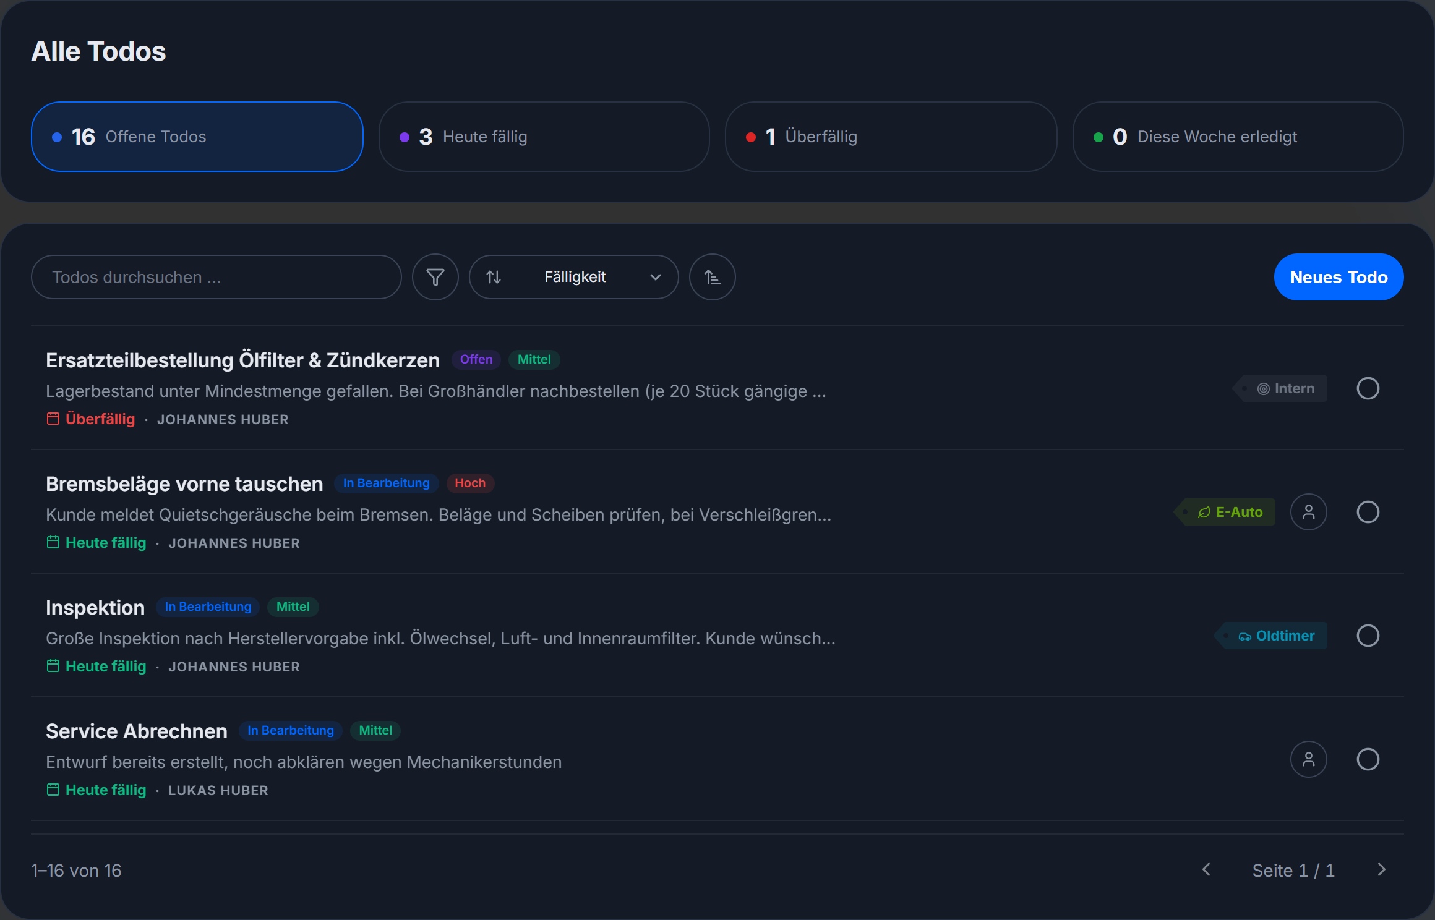Open assignee icon on Service Abrechnen
Screen dimensions: 1435x920
click(1309, 759)
